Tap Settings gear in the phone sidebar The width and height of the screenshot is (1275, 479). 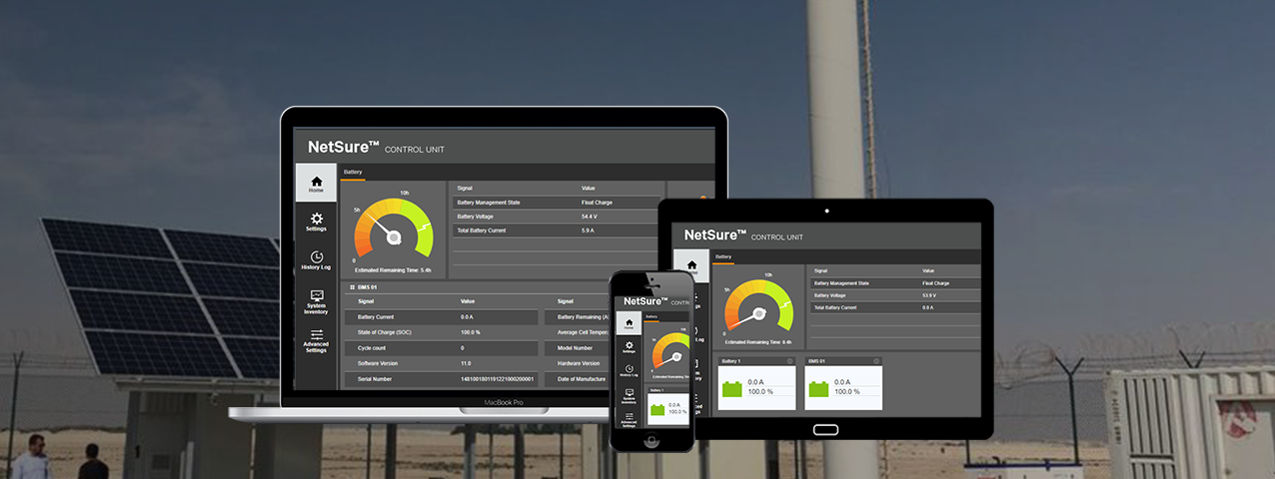point(629,347)
